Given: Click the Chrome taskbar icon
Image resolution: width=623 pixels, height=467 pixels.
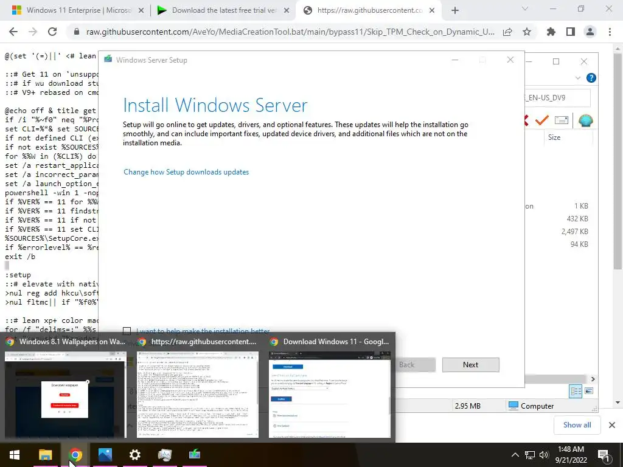Looking at the screenshot, I should pos(75,455).
